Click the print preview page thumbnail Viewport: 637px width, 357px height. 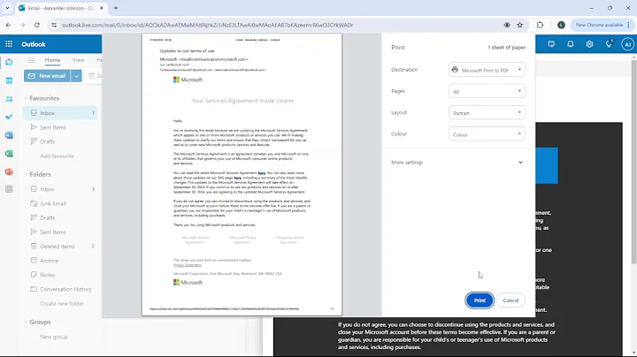pos(242,174)
